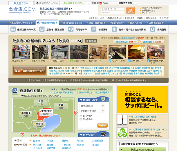This screenshot has height=151, width=177.
Task: Click the 店舗物件を探す magnifier icon
Action: click(15, 91)
